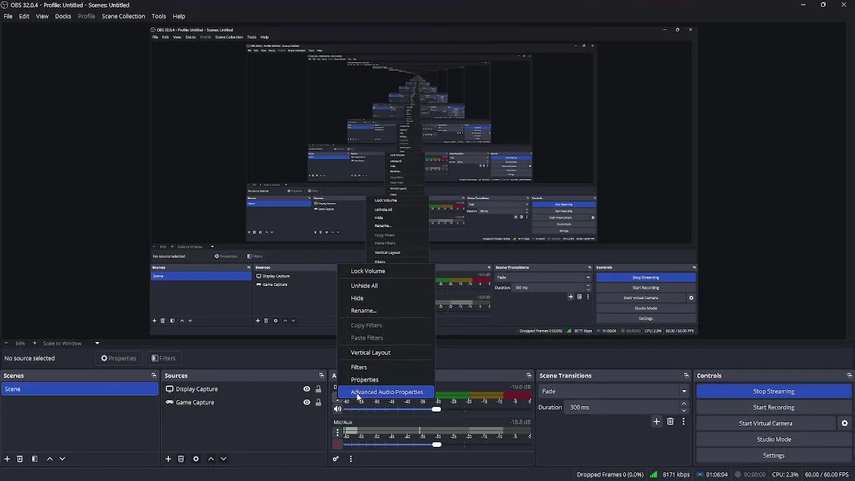Open transition properties three-dot menu
Image resolution: width=855 pixels, height=481 pixels.
coord(683,422)
